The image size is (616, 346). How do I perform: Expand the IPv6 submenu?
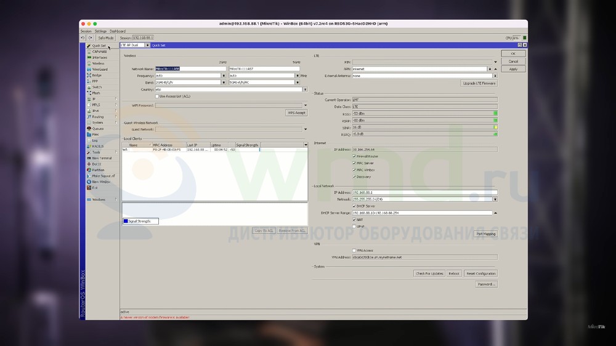point(116,111)
